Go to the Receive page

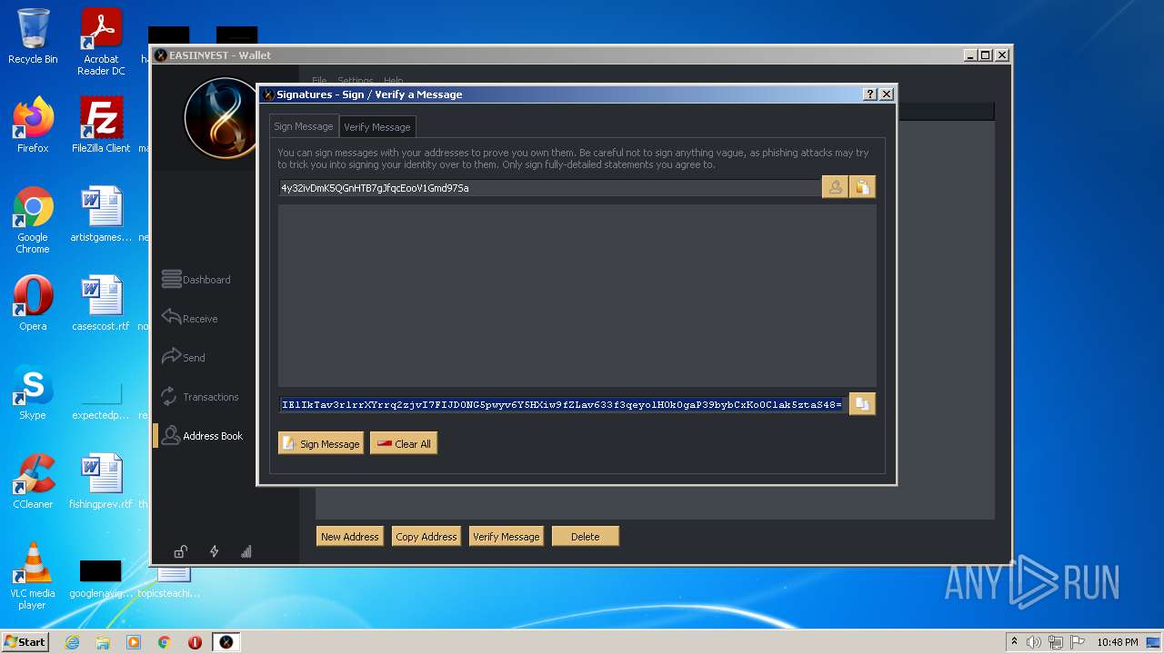(190, 318)
